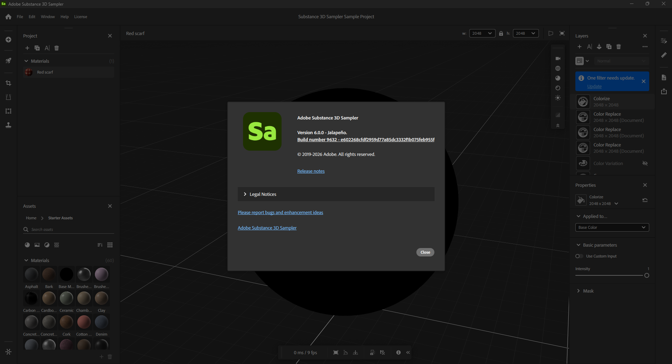
Task: Open the Adobe Substance 3D Sampler link
Action: tap(267, 228)
